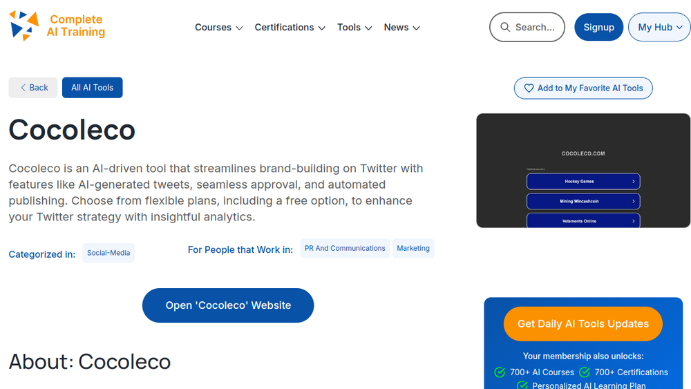Select the PR And Communications tag

[x=345, y=249]
